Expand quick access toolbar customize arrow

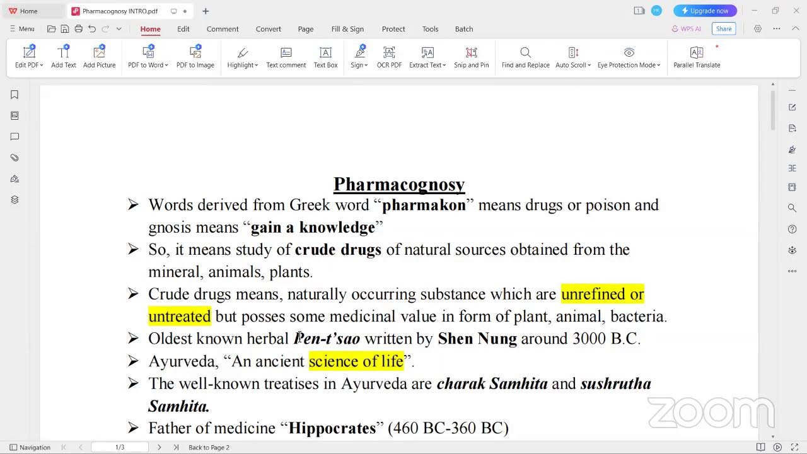(119, 29)
